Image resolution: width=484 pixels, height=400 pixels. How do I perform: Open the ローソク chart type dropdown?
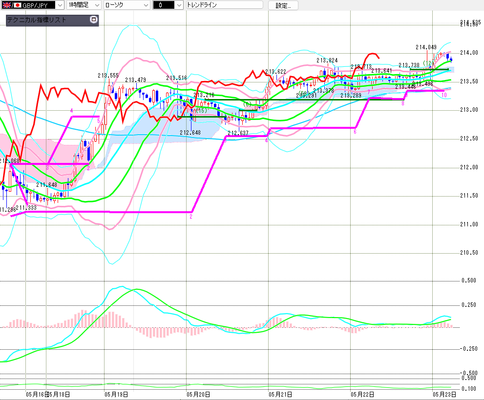[127, 5]
